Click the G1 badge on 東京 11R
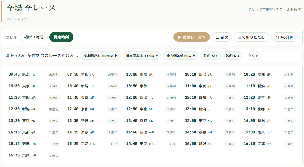This screenshot has height=167, width=304. click(x=173, y=144)
